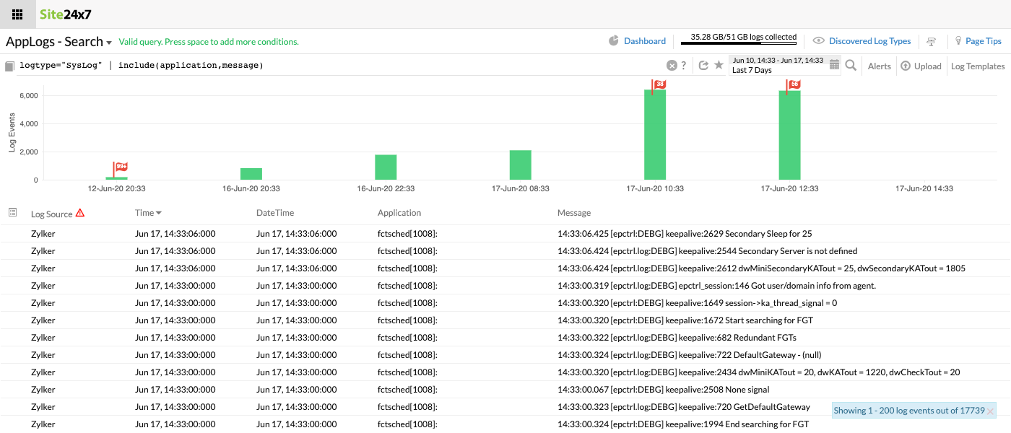Open the saved queries book icon
Screen dimensions: 1011x433
(9, 66)
